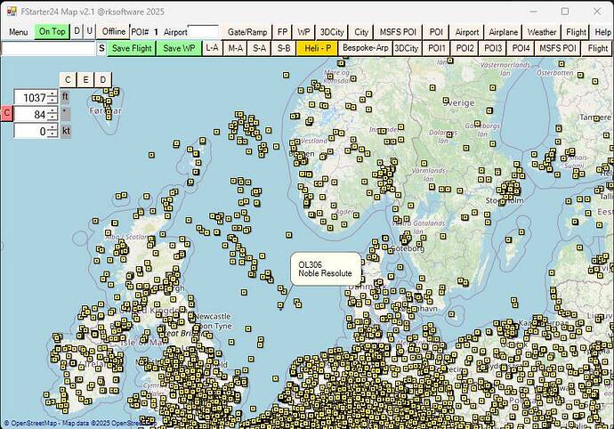Click the U button in top toolbar
This screenshot has height=429, width=614.
tap(88, 31)
